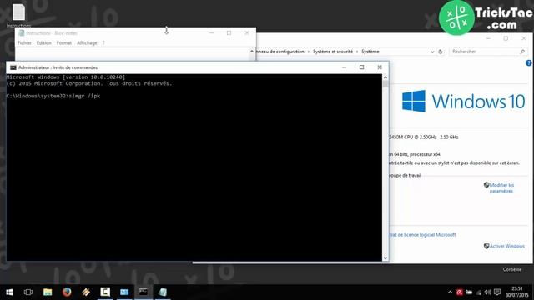Open the blue help icon in System window

pos(528,63)
